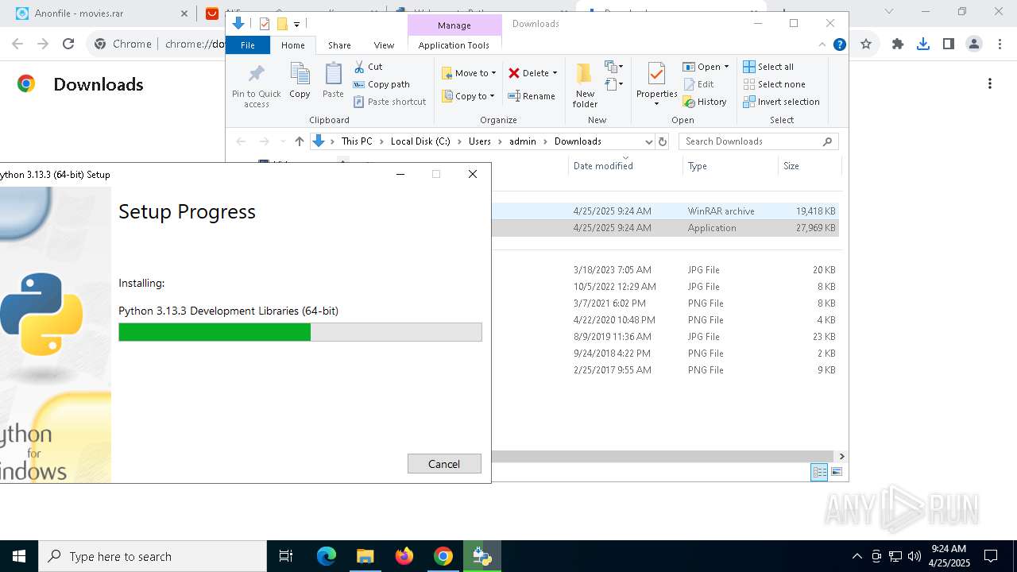Open Chrome Downloads page three-dot menu
The height and width of the screenshot is (572, 1017).
click(990, 84)
